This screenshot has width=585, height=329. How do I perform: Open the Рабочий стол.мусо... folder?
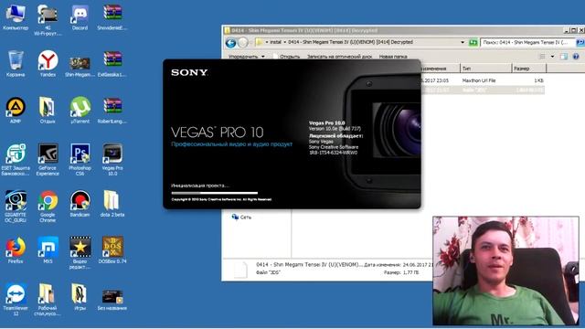click(48, 300)
